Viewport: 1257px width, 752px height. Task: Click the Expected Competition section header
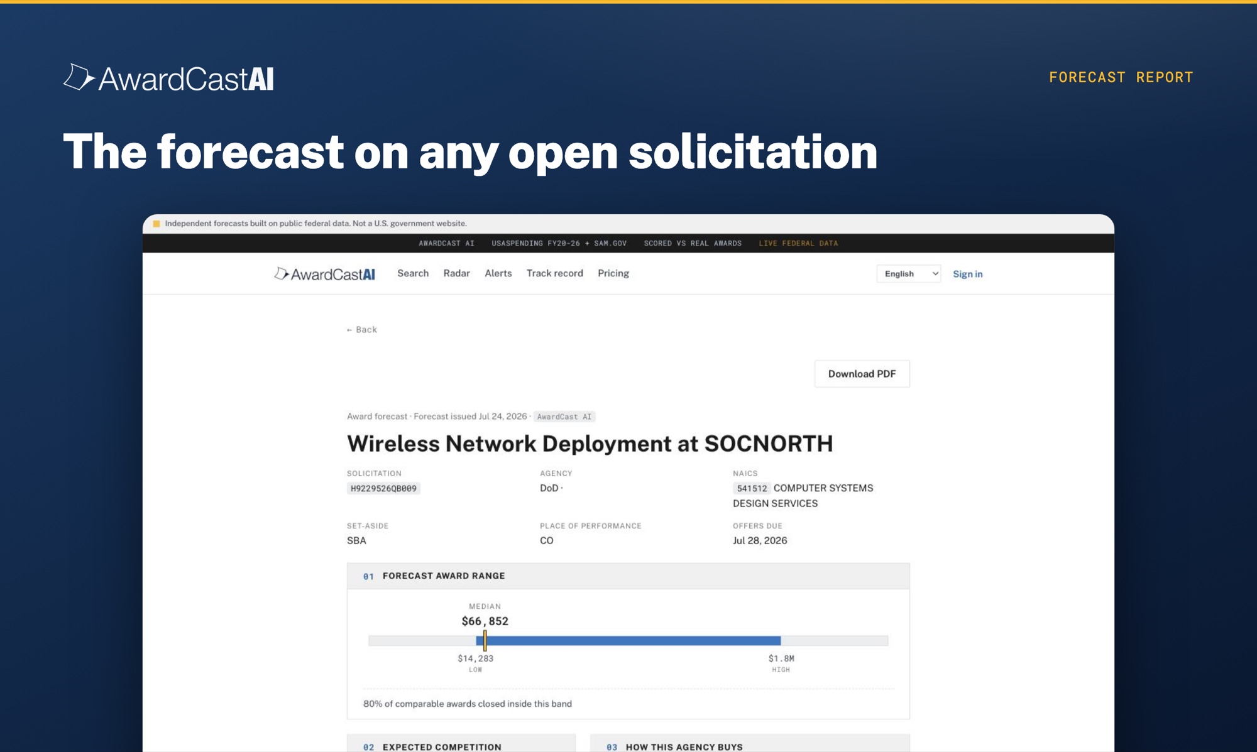pos(461,743)
